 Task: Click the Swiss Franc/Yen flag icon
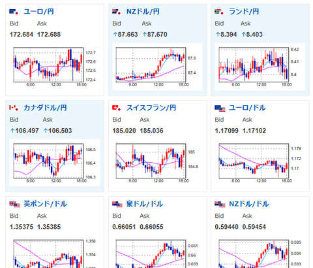(117, 108)
